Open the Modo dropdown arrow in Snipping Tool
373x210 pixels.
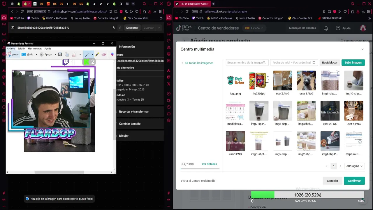(36, 55)
